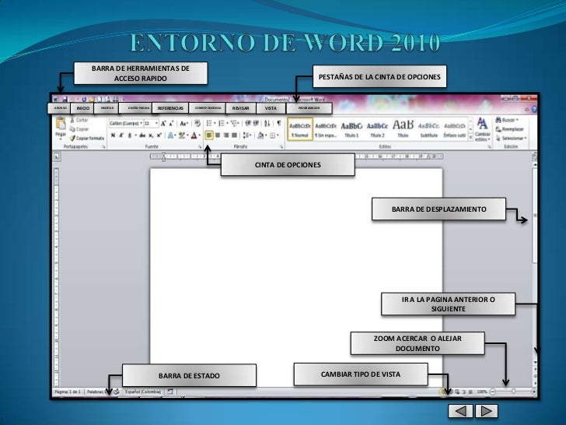The height and width of the screenshot is (425, 566).
Task: Select center alignment button
Action: (x=218, y=135)
